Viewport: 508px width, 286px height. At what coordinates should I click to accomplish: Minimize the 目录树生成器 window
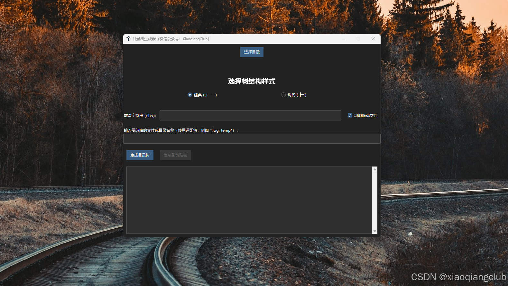click(344, 39)
